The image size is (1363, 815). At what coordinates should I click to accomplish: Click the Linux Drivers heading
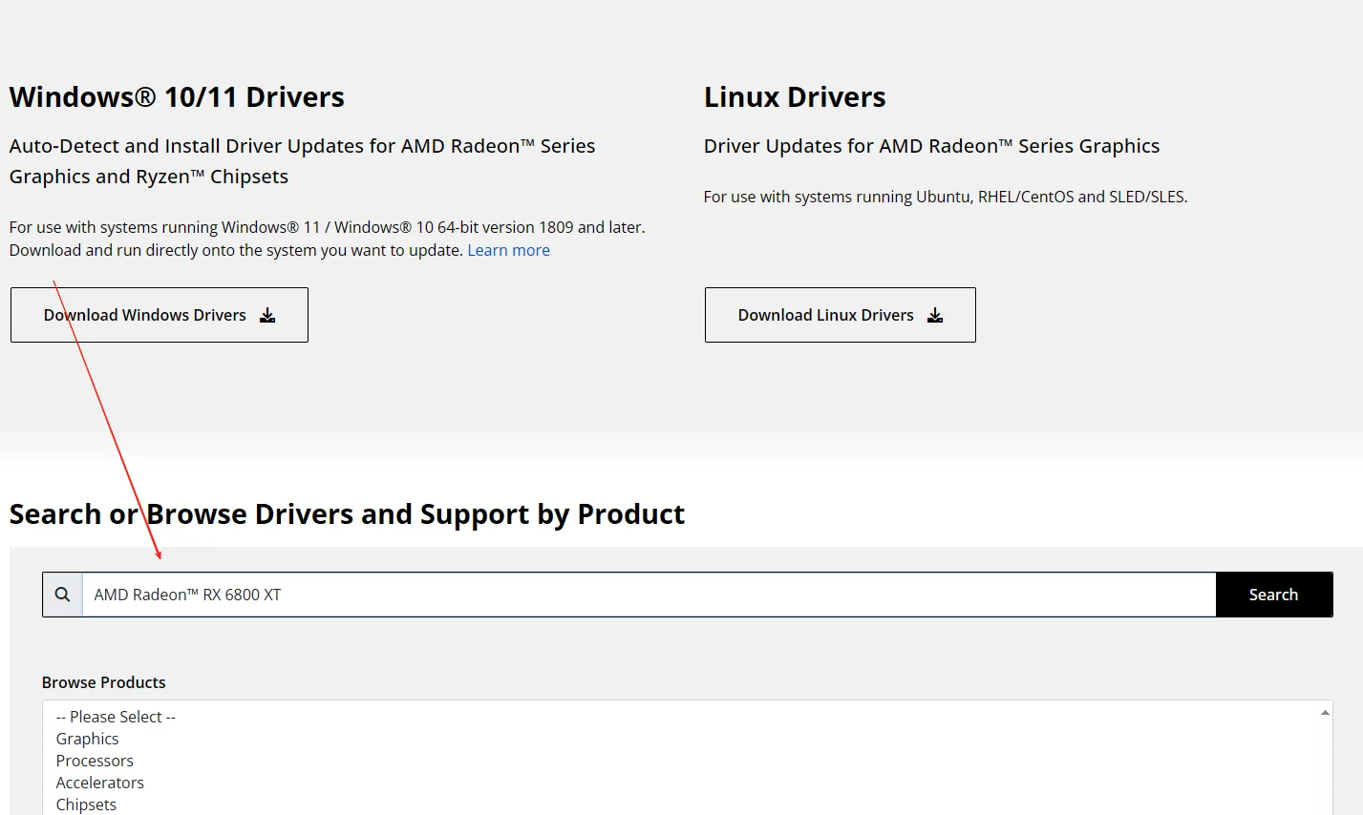pos(795,97)
